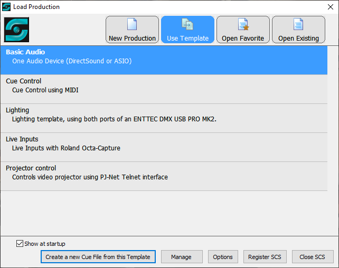Open the Manage button
339x268 pixels.
(182, 257)
